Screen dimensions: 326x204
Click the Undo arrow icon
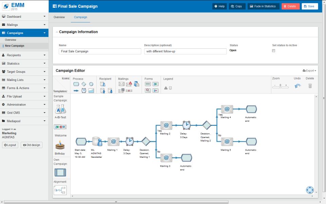pyautogui.click(x=298, y=86)
